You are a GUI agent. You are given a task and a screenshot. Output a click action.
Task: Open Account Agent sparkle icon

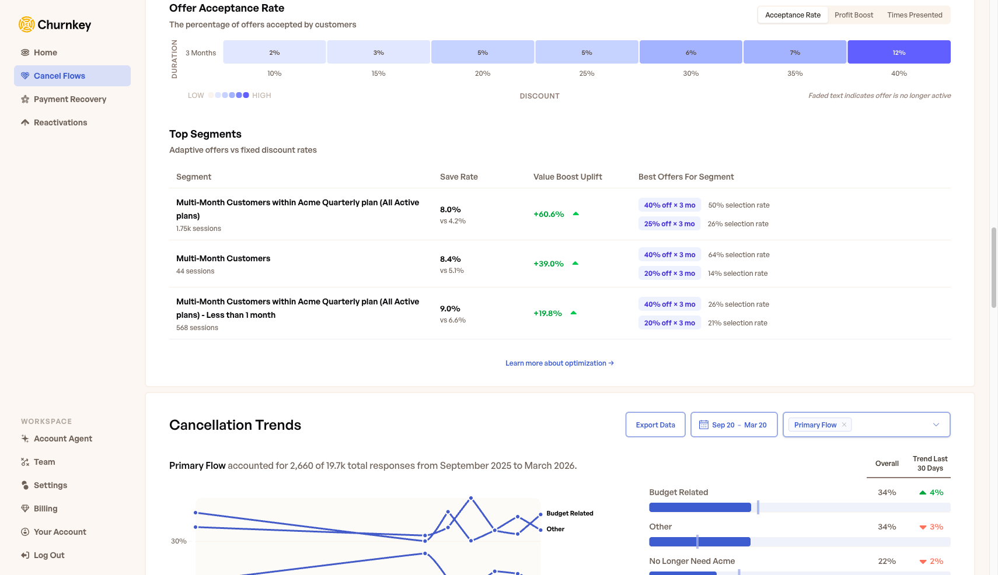tap(25, 439)
